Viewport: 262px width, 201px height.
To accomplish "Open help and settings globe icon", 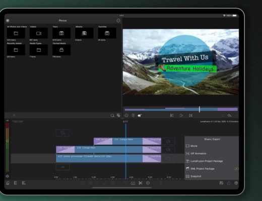I will (x=236, y=183).
